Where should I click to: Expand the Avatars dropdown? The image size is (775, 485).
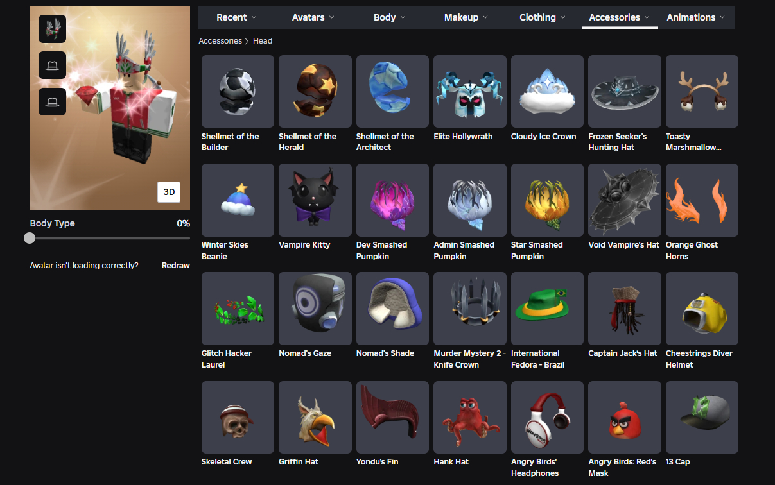pyautogui.click(x=313, y=17)
